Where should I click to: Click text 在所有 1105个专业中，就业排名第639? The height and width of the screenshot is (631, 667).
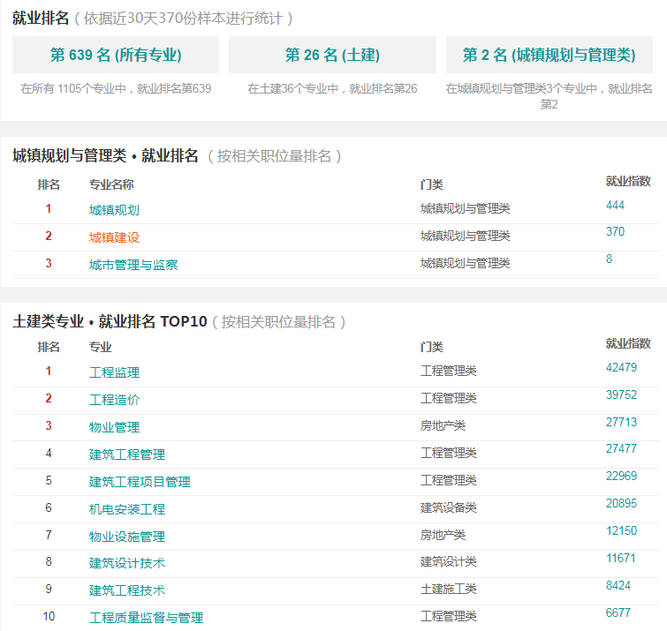116,88
